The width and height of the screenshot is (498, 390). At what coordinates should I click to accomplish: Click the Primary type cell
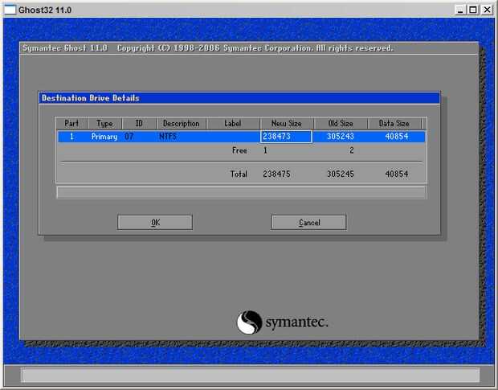click(104, 137)
